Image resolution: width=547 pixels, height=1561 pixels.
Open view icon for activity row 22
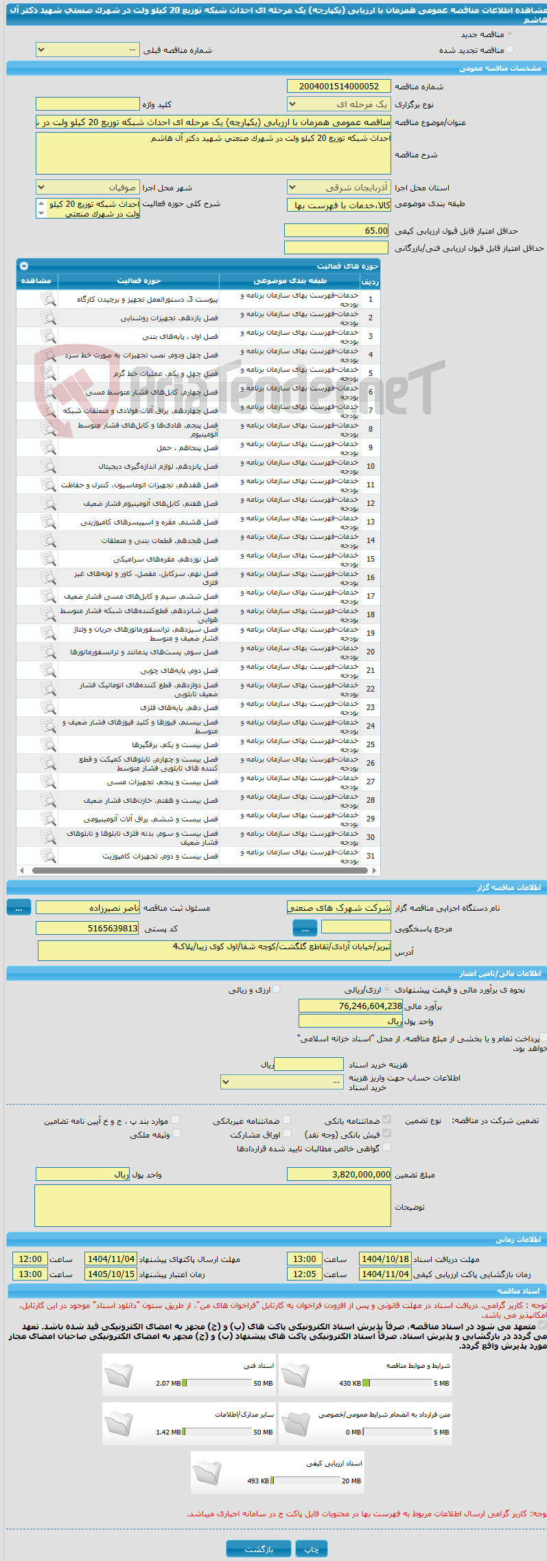coord(47,688)
